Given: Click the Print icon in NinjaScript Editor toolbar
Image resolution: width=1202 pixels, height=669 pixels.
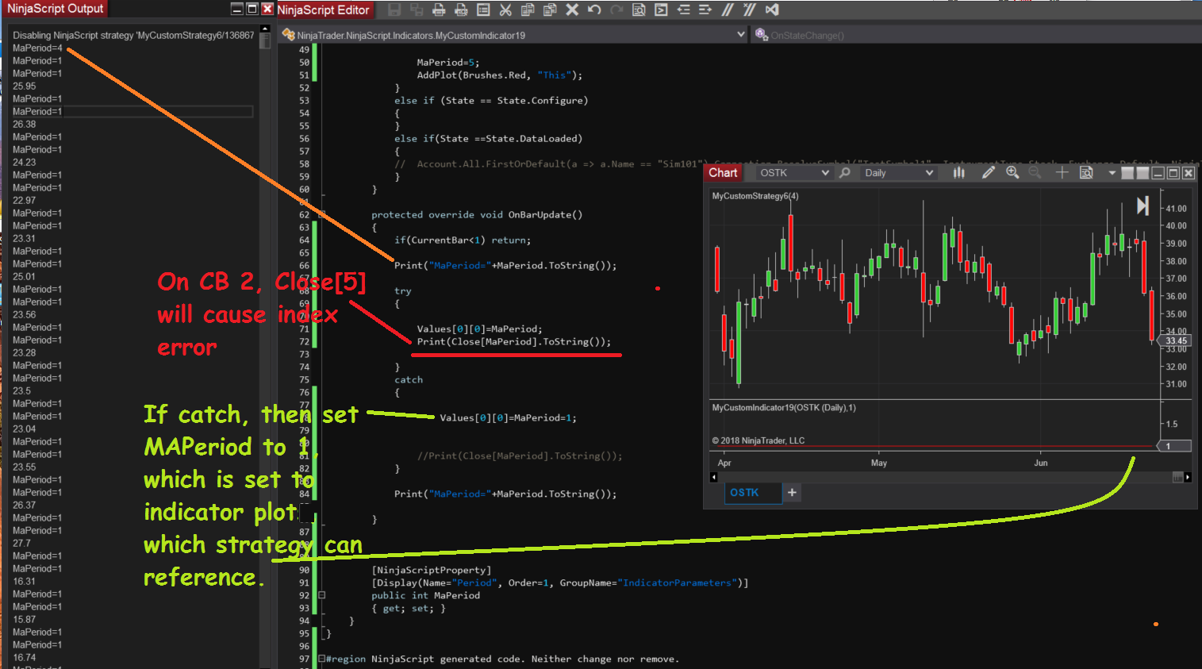Looking at the screenshot, I should 439,10.
